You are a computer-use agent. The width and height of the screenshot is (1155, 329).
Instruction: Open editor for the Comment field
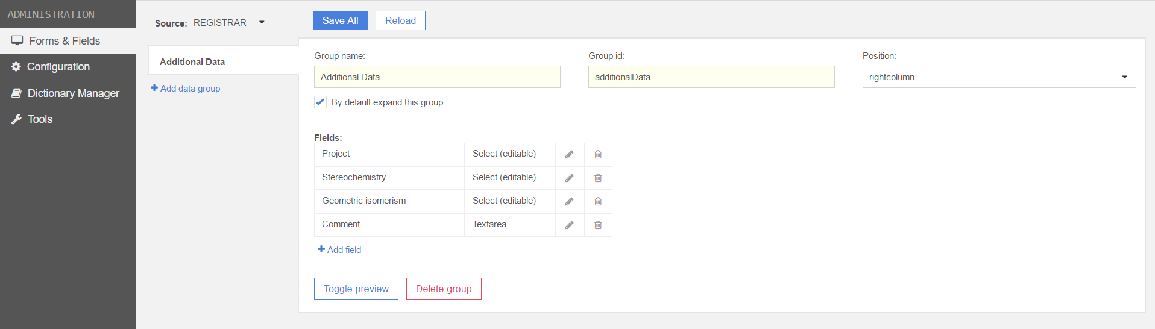tap(569, 225)
